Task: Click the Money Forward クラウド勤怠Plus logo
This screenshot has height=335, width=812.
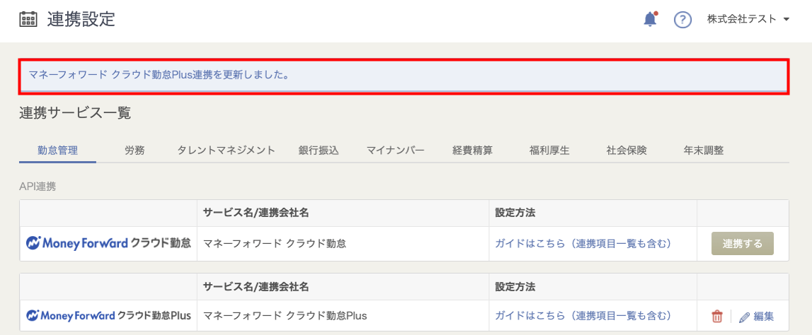Action: [x=108, y=316]
